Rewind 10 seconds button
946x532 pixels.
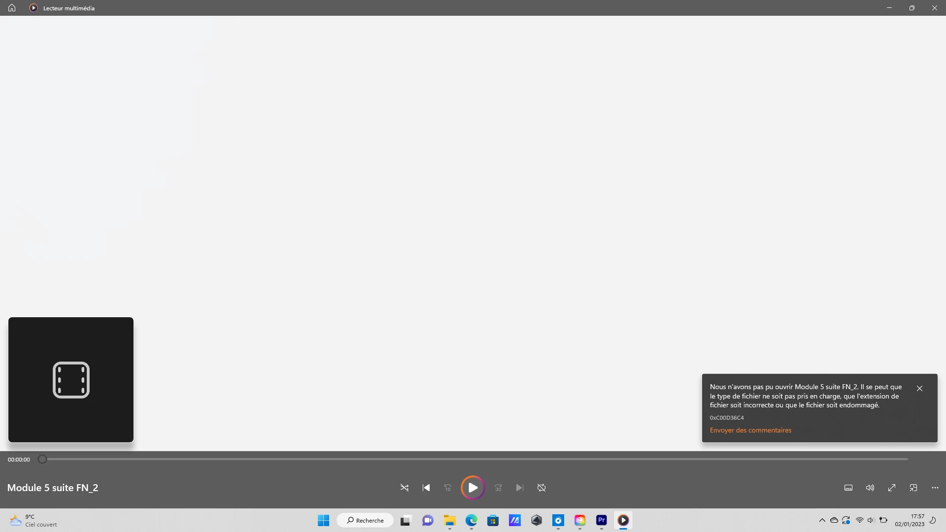point(448,488)
